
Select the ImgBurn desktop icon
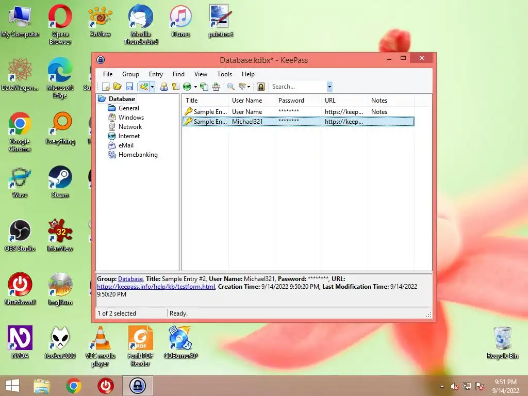[x=60, y=289]
